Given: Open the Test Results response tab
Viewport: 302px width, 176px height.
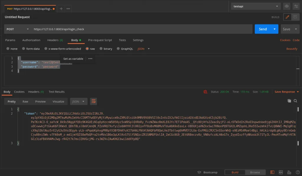Looking at the screenshot, I should [57, 92].
